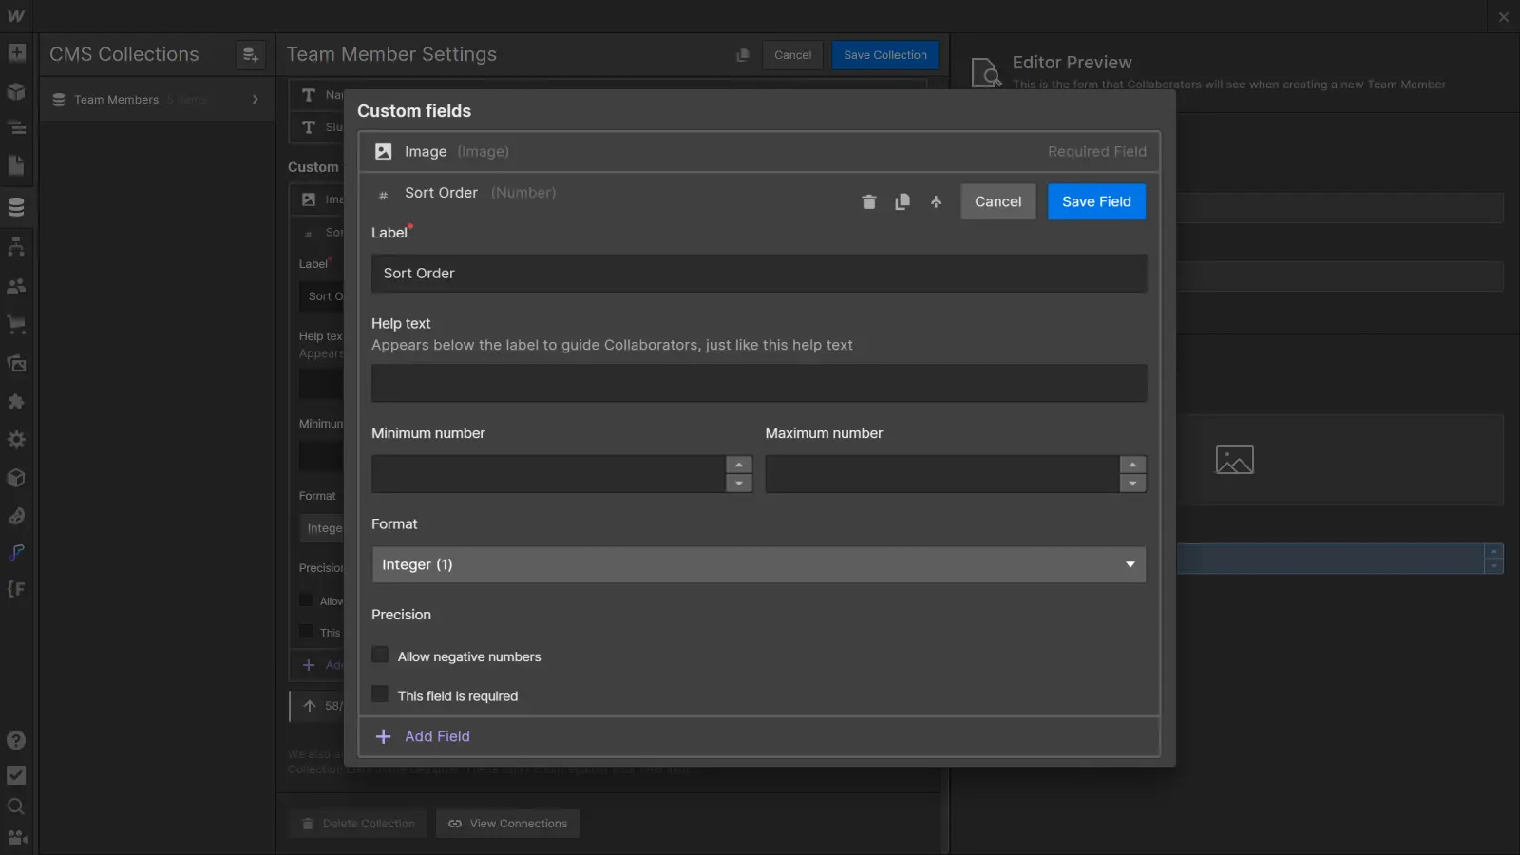
Task: Expand the Team Members collection chevron
Action: coord(255,100)
